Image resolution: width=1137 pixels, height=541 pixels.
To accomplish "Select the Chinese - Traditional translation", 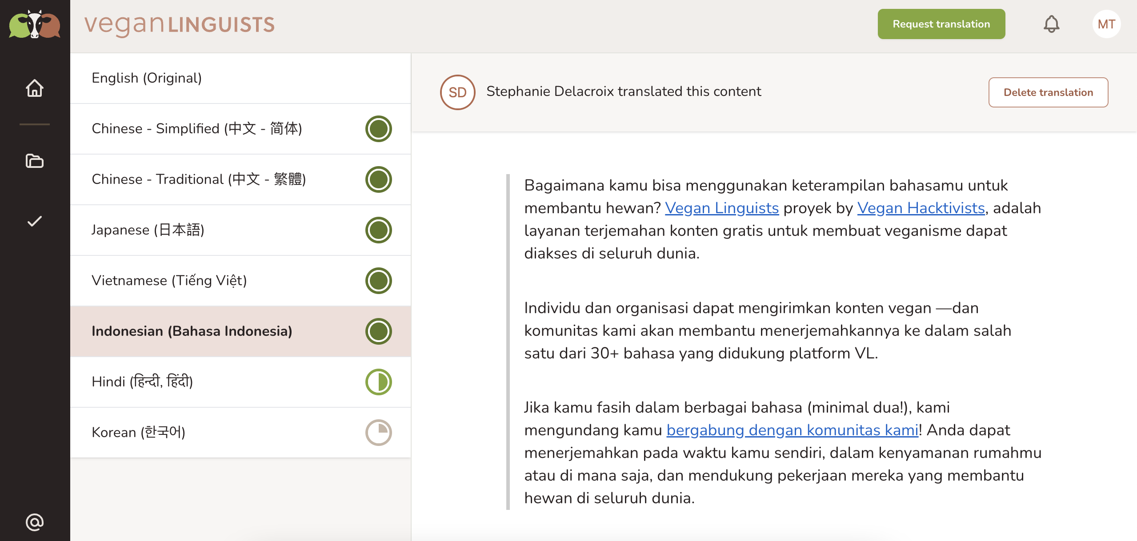I will click(199, 179).
